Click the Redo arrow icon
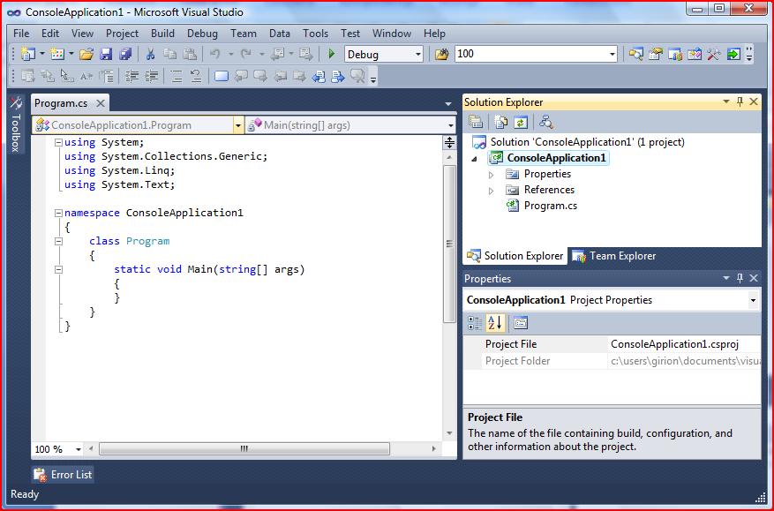This screenshot has height=511, width=774. click(245, 54)
